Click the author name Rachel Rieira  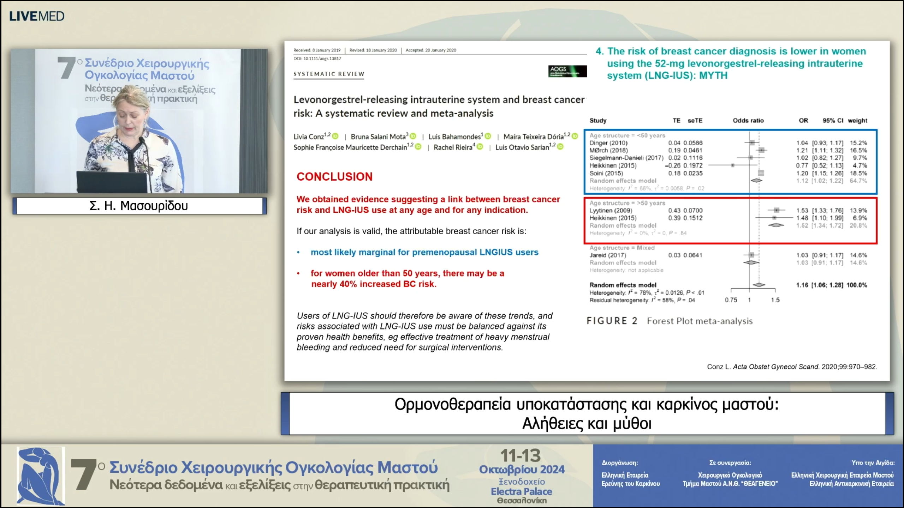453,147
